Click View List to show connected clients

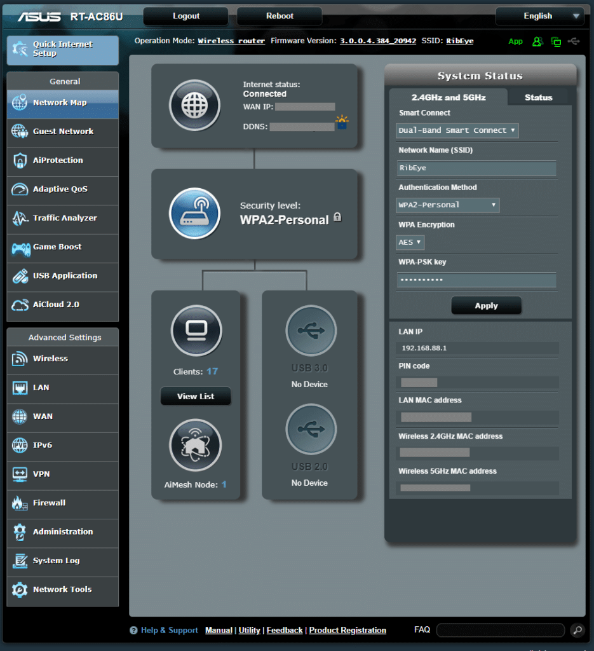(195, 396)
